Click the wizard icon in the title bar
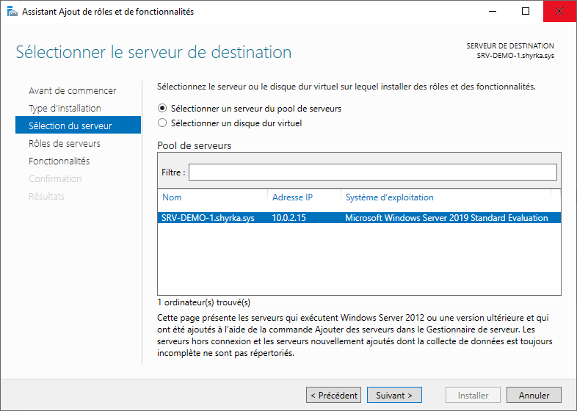Image resolution: width=577 pixels, height=411 pixels. pyautogui.click(x=12, y=12)
